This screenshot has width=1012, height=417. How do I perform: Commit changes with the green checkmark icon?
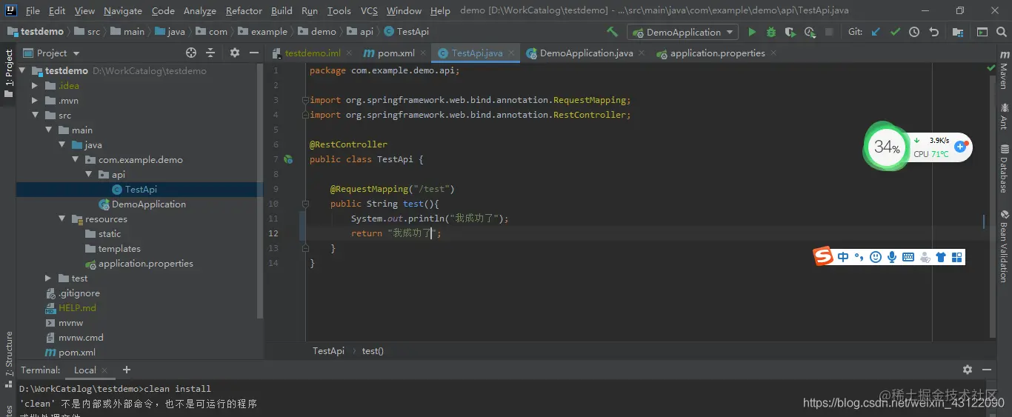coord(895,32)
